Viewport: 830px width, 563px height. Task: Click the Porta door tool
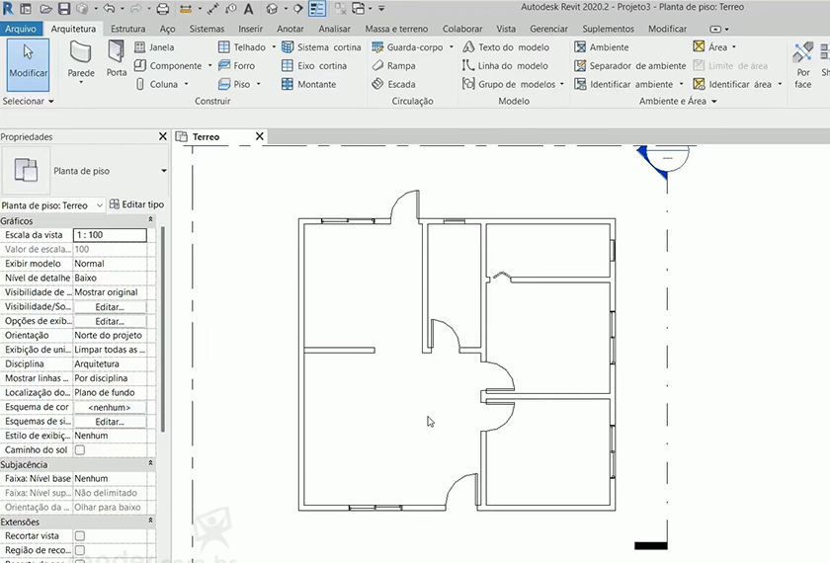(x=117, y=57)
